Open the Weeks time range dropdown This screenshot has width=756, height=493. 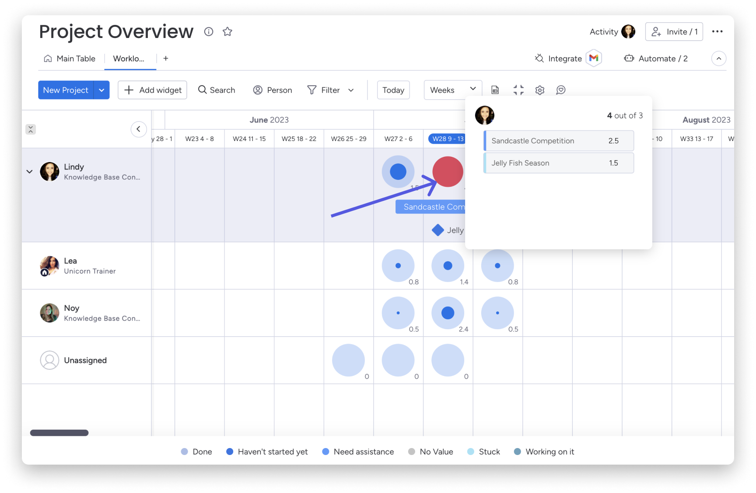pyautogui.click(x=452, y=90)
